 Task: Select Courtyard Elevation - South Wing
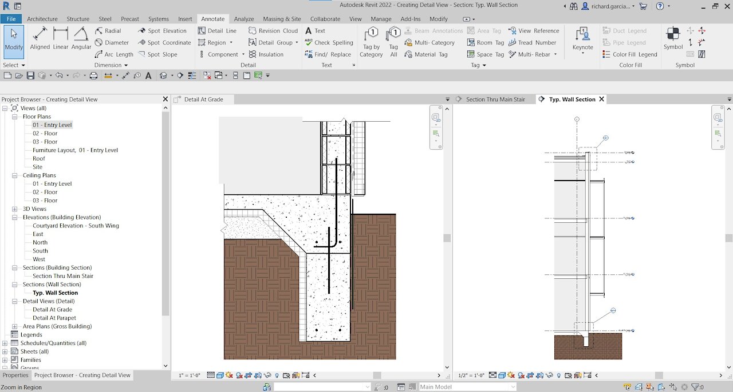click(x=76, y=226)
